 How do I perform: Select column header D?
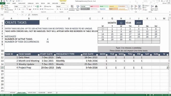click(69, 18)
